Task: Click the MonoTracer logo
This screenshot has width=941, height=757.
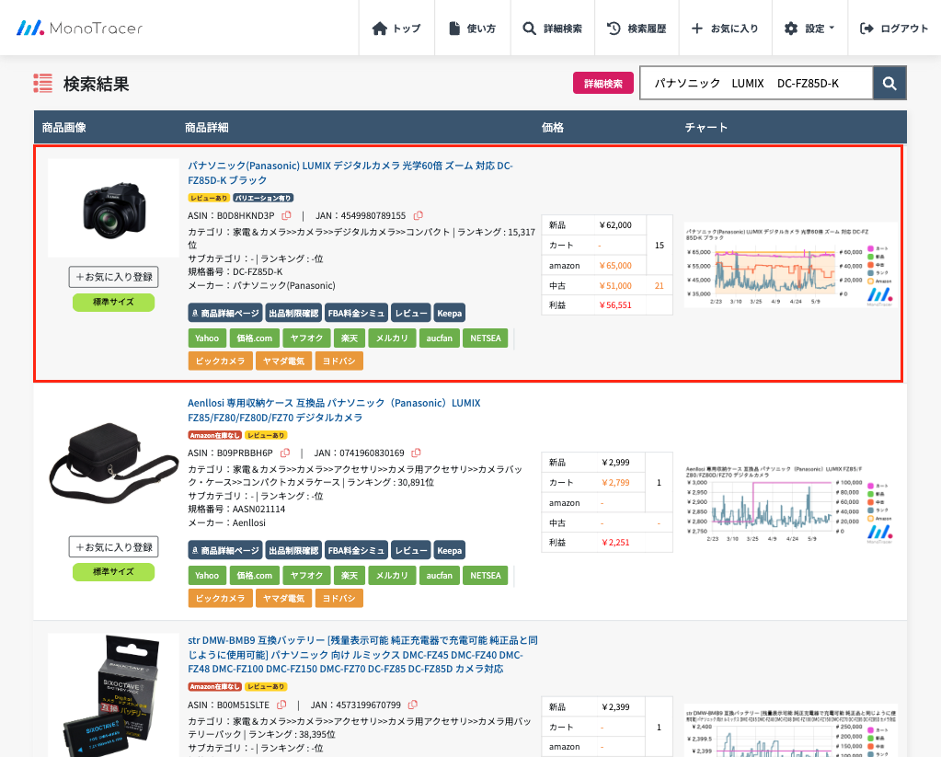Action: [79, 28]
